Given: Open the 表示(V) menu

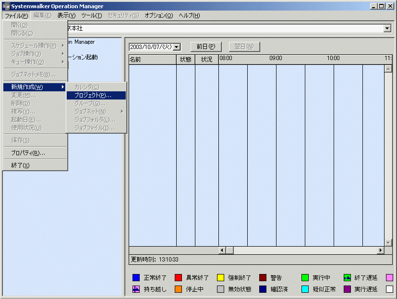Looking at the screenshot, I should [66, 16].
